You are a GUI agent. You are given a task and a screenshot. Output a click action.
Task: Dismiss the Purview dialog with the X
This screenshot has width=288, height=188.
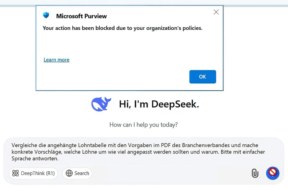coord(216,12)
